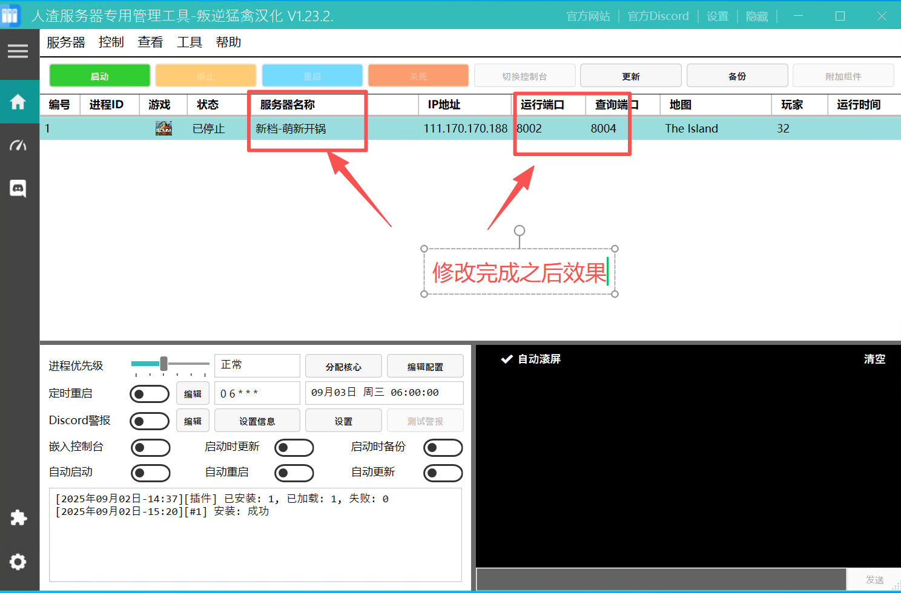Open the 工具 menu
The width and height of the screenshot is (901, 593).
189,42
